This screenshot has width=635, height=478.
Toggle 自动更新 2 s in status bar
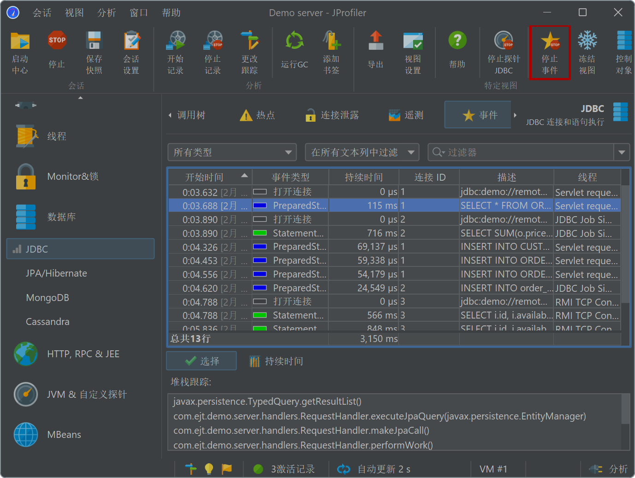coord(374,469)
